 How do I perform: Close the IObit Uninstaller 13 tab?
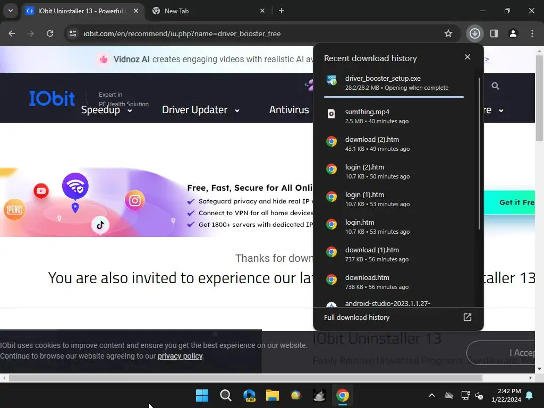pyautogui.click(x=136, y=11)
